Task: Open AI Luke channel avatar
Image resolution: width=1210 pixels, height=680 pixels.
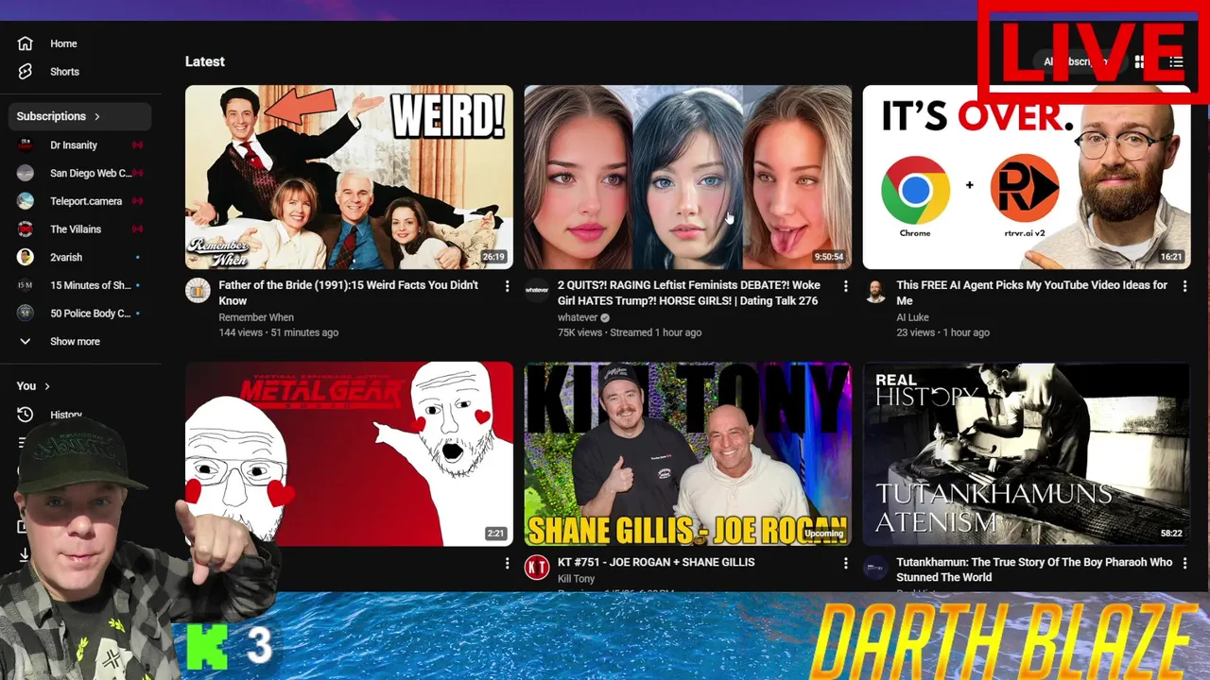Action: click(x=876, y=290)
